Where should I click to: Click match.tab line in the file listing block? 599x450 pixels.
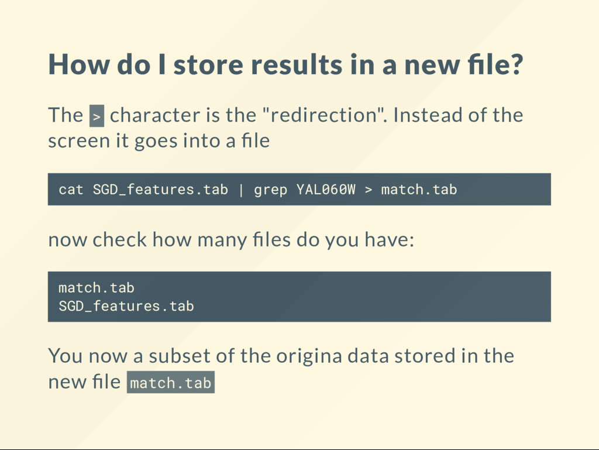pos(97,288)
